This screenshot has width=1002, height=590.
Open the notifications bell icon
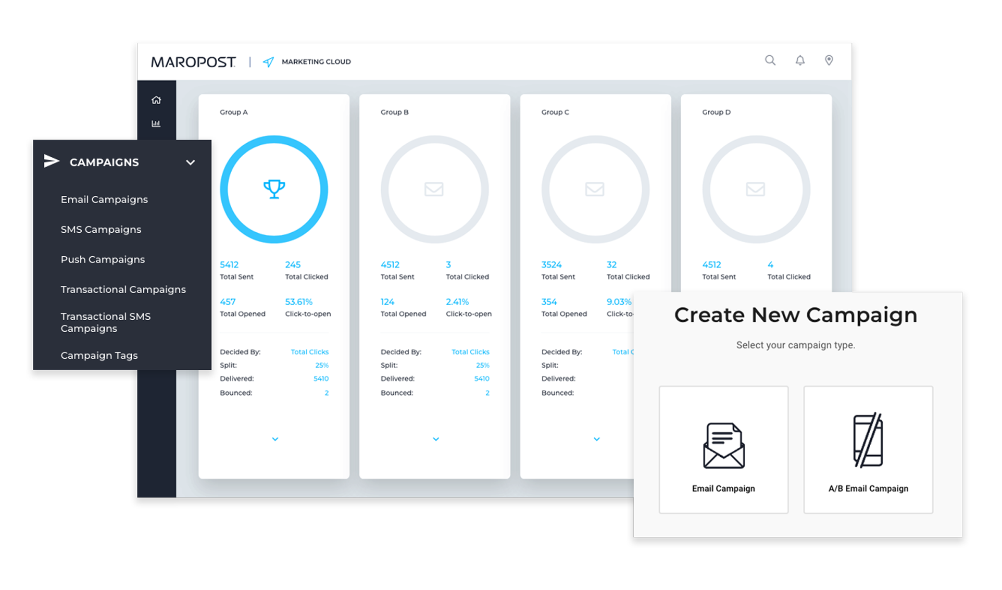[800, 60]
